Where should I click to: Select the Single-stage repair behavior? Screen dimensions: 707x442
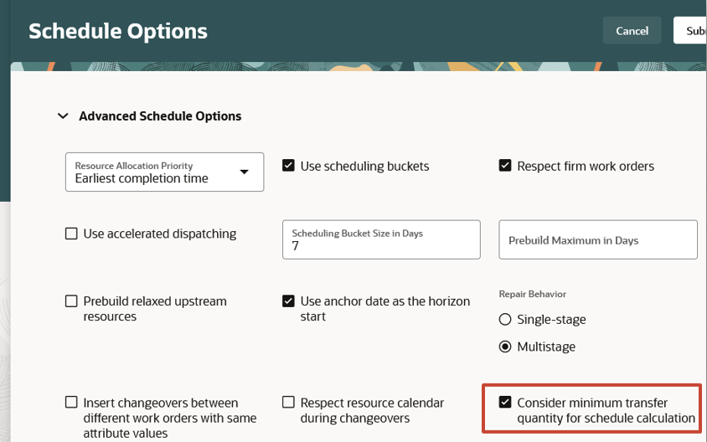click(x=505, y=319)
